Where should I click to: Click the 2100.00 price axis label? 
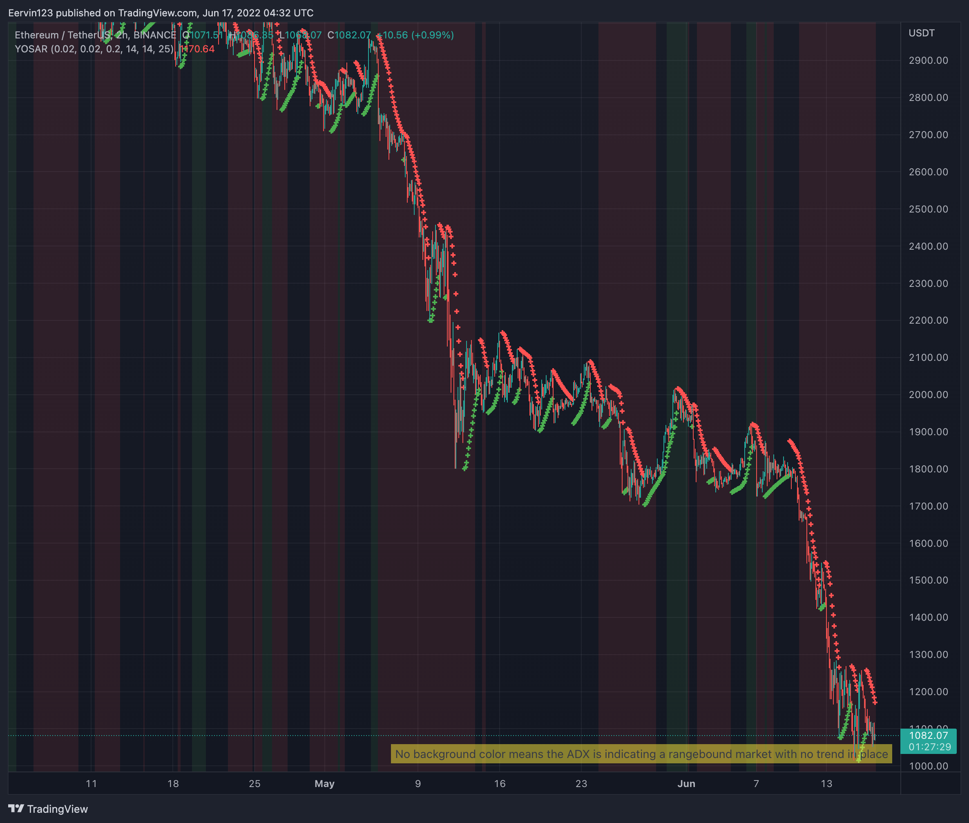click(928, 358)
